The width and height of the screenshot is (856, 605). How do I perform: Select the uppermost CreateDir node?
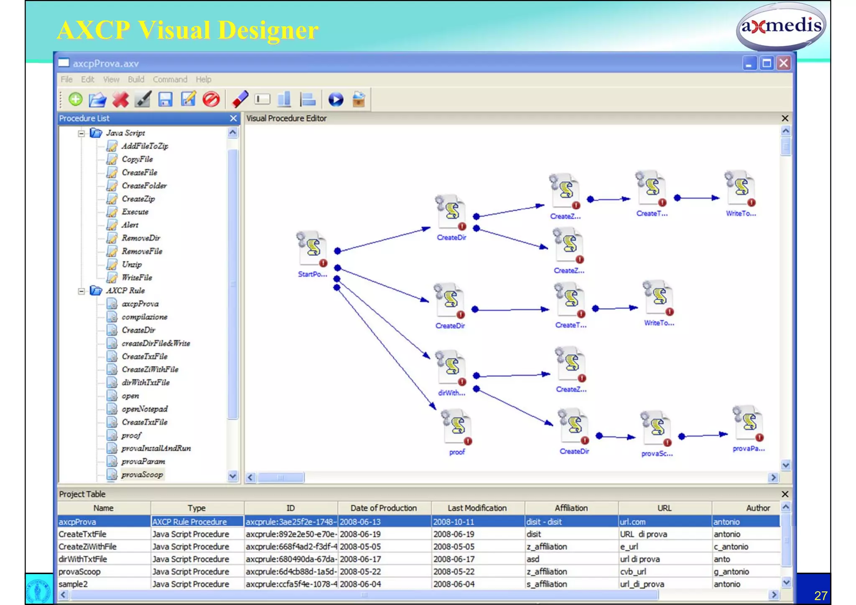[451, 218]
